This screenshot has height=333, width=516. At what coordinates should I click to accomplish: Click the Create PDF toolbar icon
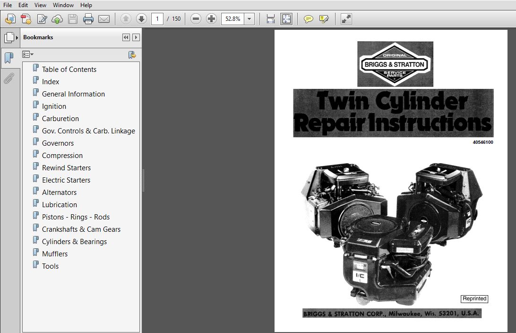[10, 19]
